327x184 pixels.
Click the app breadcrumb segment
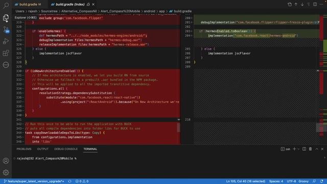[162, 11]
